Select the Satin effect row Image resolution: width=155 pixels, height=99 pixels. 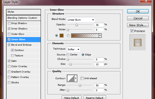(24, 61)
